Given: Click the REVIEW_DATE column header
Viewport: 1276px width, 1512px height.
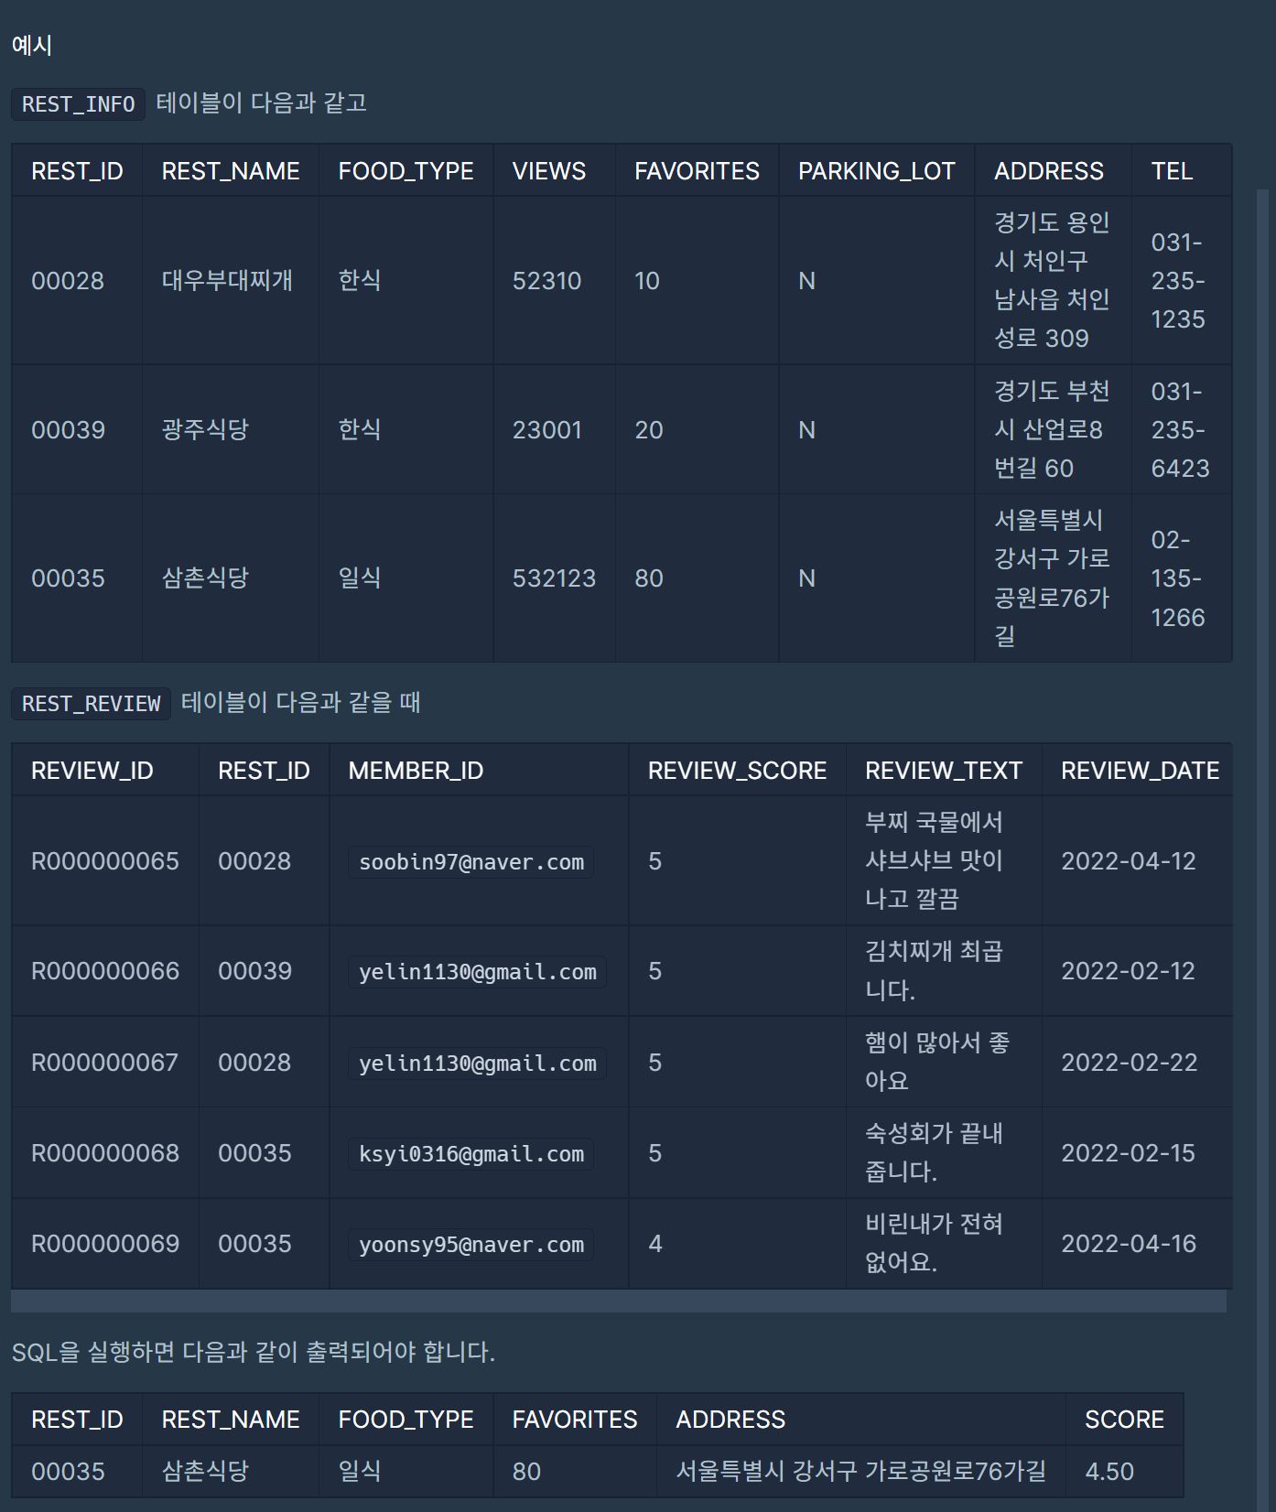Looking at the screenshot, I should coord(1140,771).
